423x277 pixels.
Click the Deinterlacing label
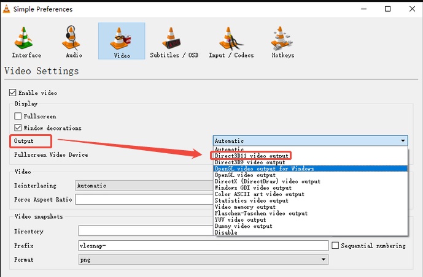[x=36, y=186]
